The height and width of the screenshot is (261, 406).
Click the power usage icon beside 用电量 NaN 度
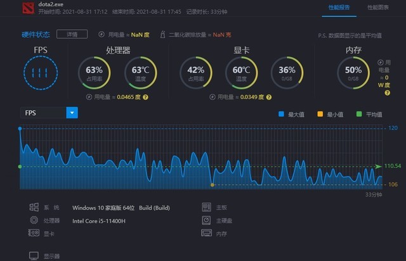(x=101, y=34)
